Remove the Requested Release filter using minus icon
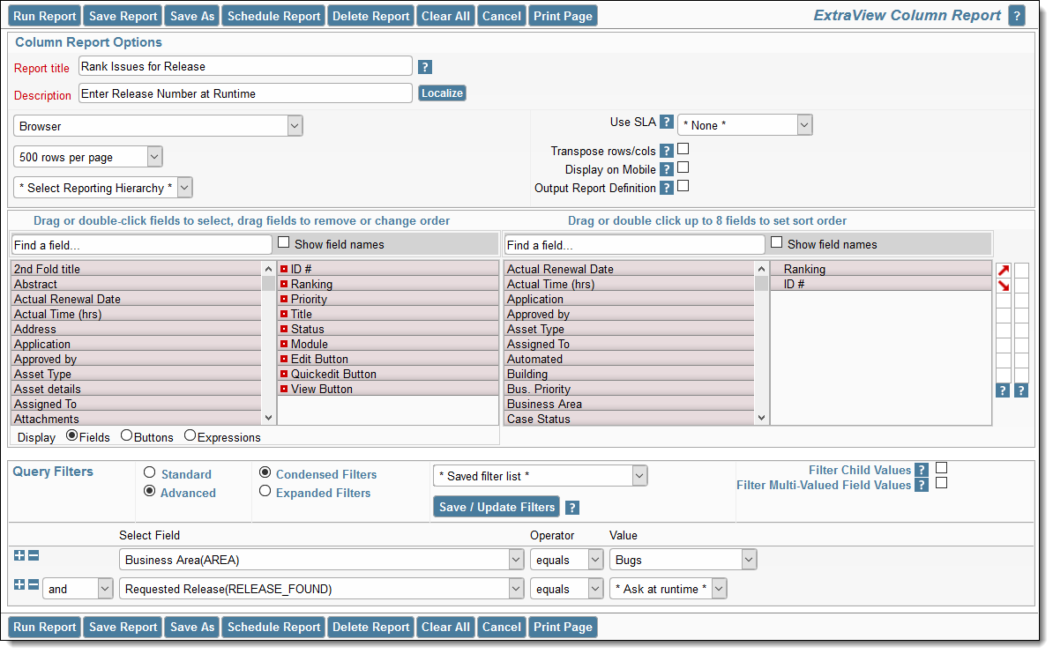Screen dimensions: 1053x654 (32, 584)
